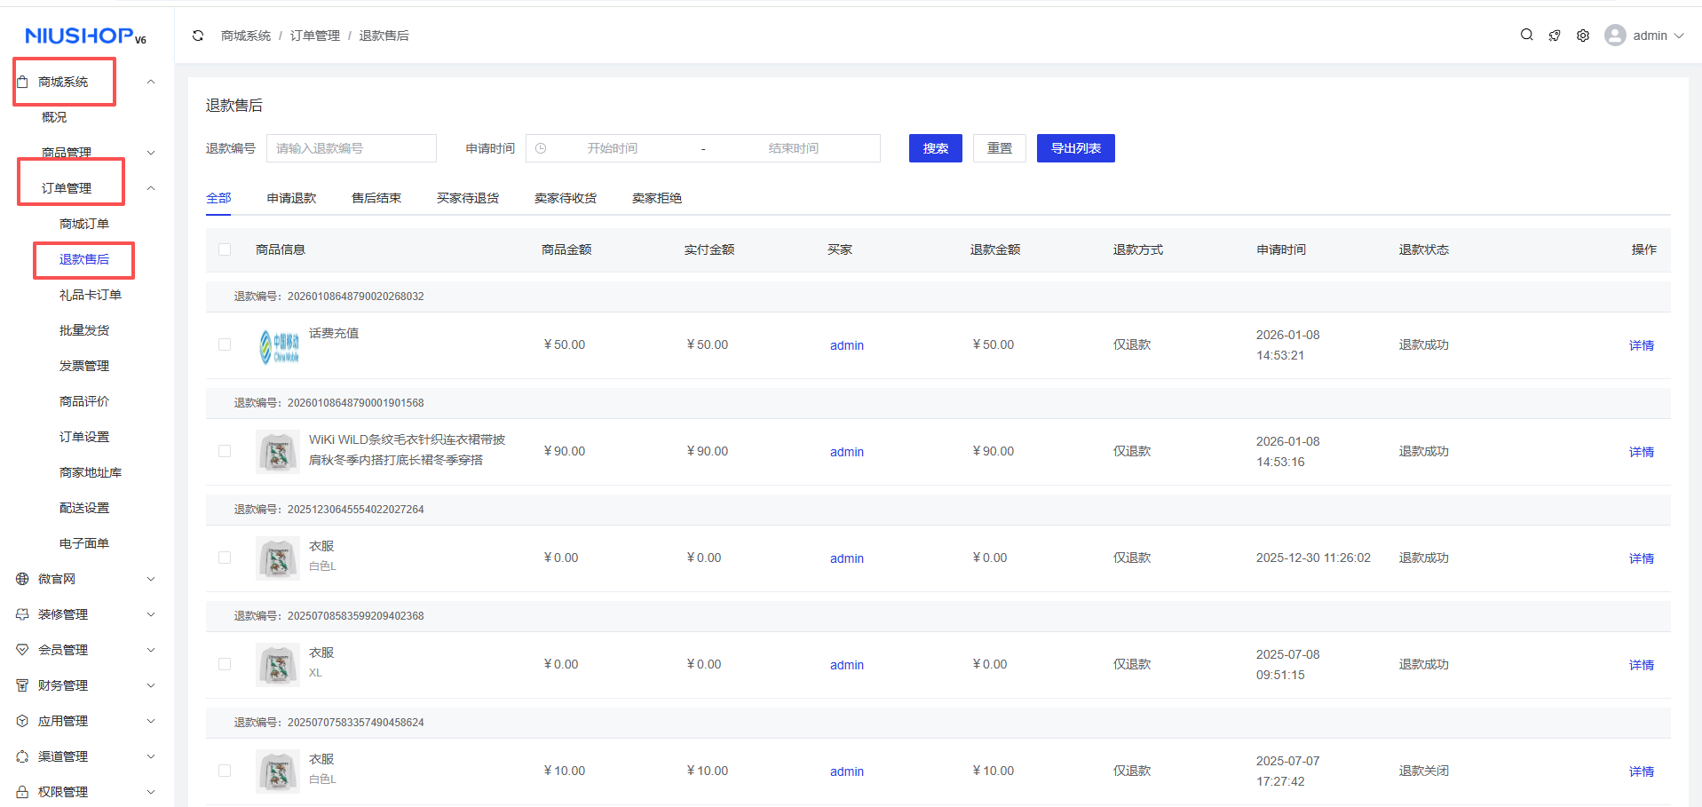Select checkbox for WiKi WiLD dress row
1702x807 pixels.
click(x=225, y=451)
